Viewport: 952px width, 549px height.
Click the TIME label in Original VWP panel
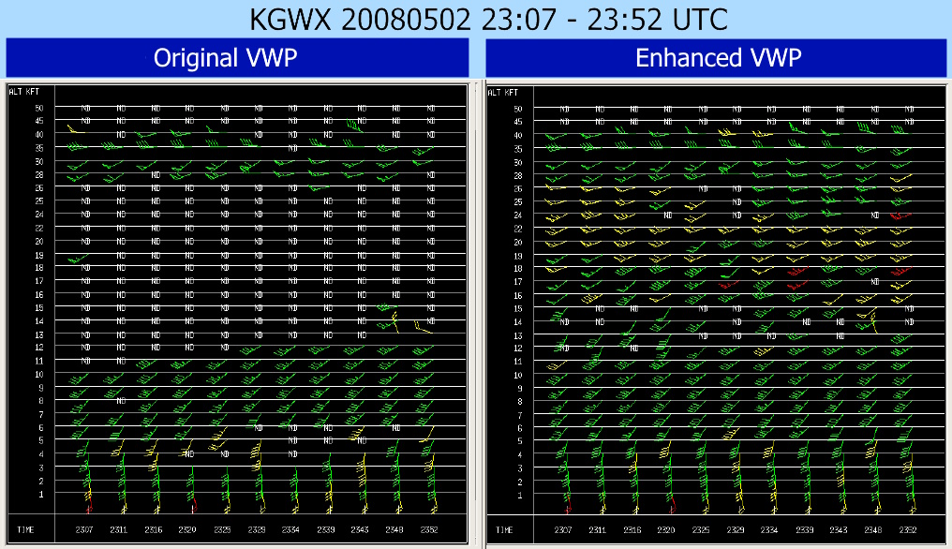pos(25,529)
